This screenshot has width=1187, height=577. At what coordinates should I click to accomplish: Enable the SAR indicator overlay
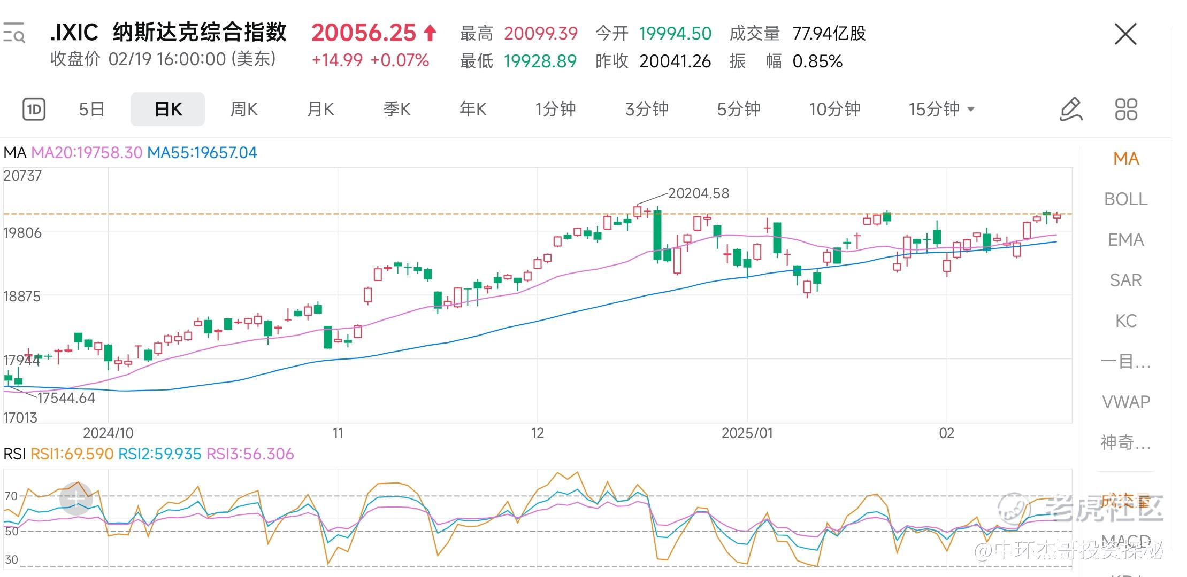pyautogui.click(x=1125, y=280)
